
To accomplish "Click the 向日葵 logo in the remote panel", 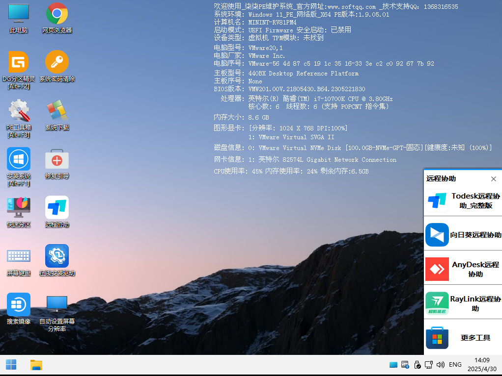I will 437,235.
